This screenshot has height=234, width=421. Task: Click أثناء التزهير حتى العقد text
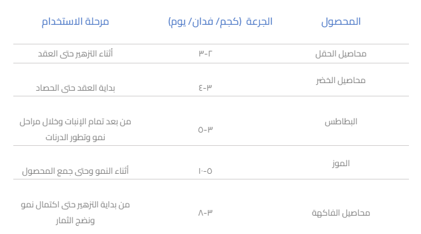[x=75, y=53]
